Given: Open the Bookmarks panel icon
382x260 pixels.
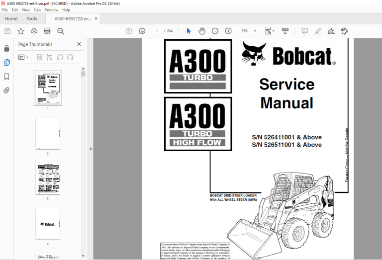Looking at the screenshot, I should [x=7, y=77].
